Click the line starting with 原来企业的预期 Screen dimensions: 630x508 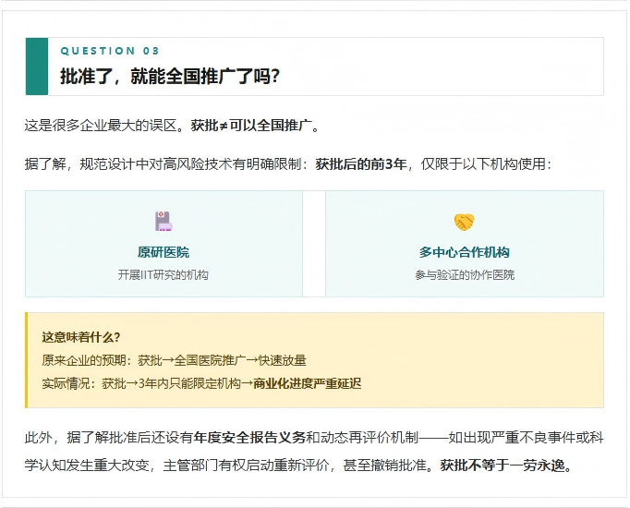(174, 360)
